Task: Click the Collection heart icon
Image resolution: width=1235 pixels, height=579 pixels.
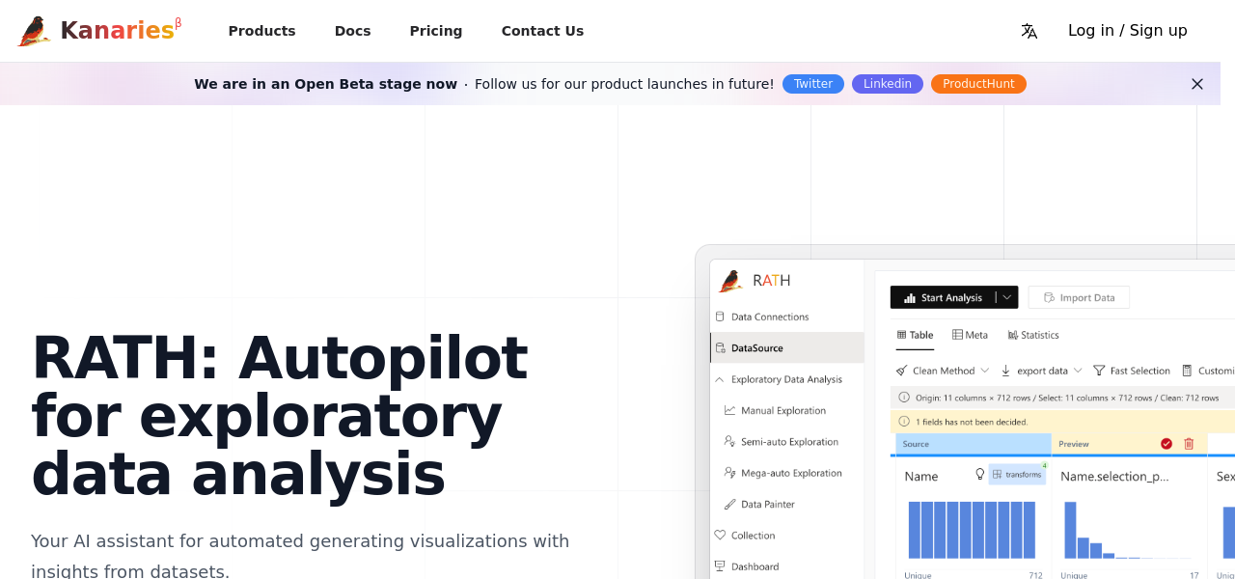Action: 720,535
